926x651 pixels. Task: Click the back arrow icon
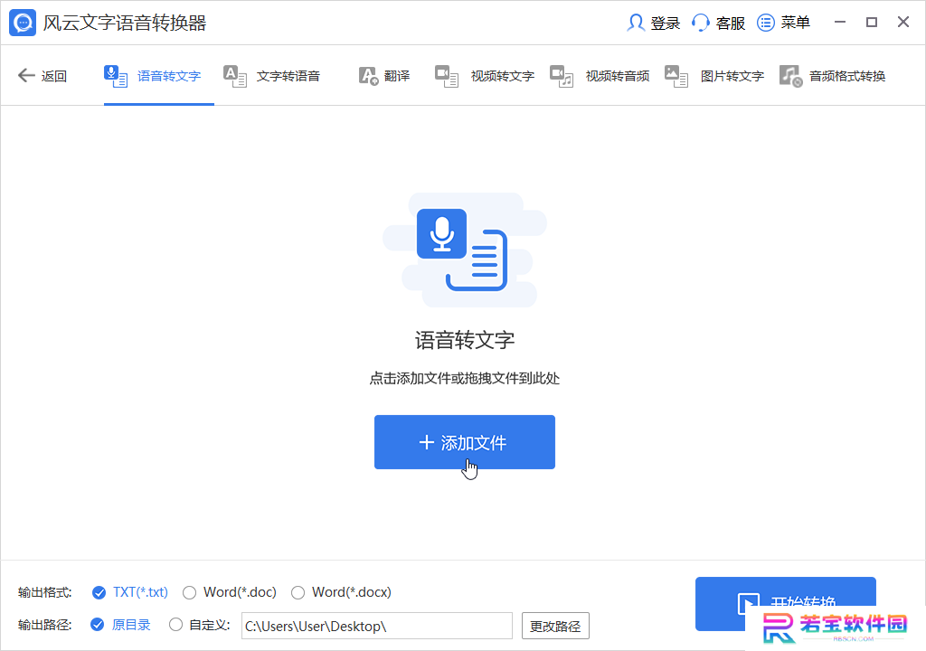pyautogui.click(x=26, y=76)
